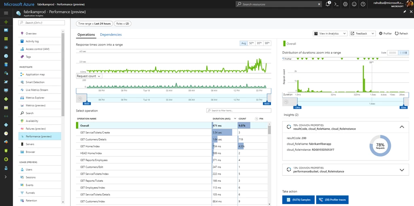Click 1.0ms duration range handle
The image size is (414, 206).
tap(297, 108)
